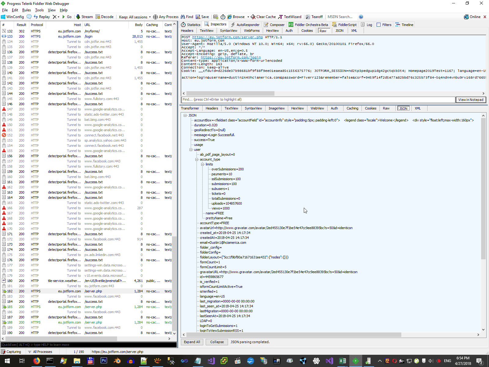Screen dimensions: 489x367
Task: Open Excel from the taskbar
Action: tap(343, 361)
